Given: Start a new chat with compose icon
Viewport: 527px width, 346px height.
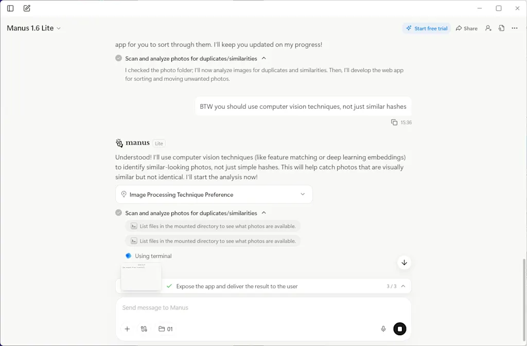Looking at the screenshot, I should [27, 8].
